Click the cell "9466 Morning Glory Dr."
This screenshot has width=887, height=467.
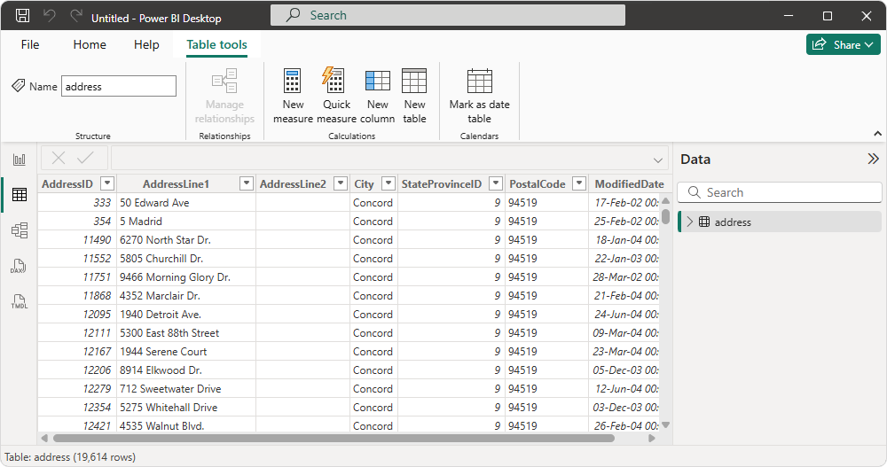tap(186, 277)
